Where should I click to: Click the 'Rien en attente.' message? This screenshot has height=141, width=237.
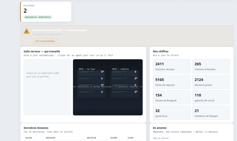tap(161, 138)
